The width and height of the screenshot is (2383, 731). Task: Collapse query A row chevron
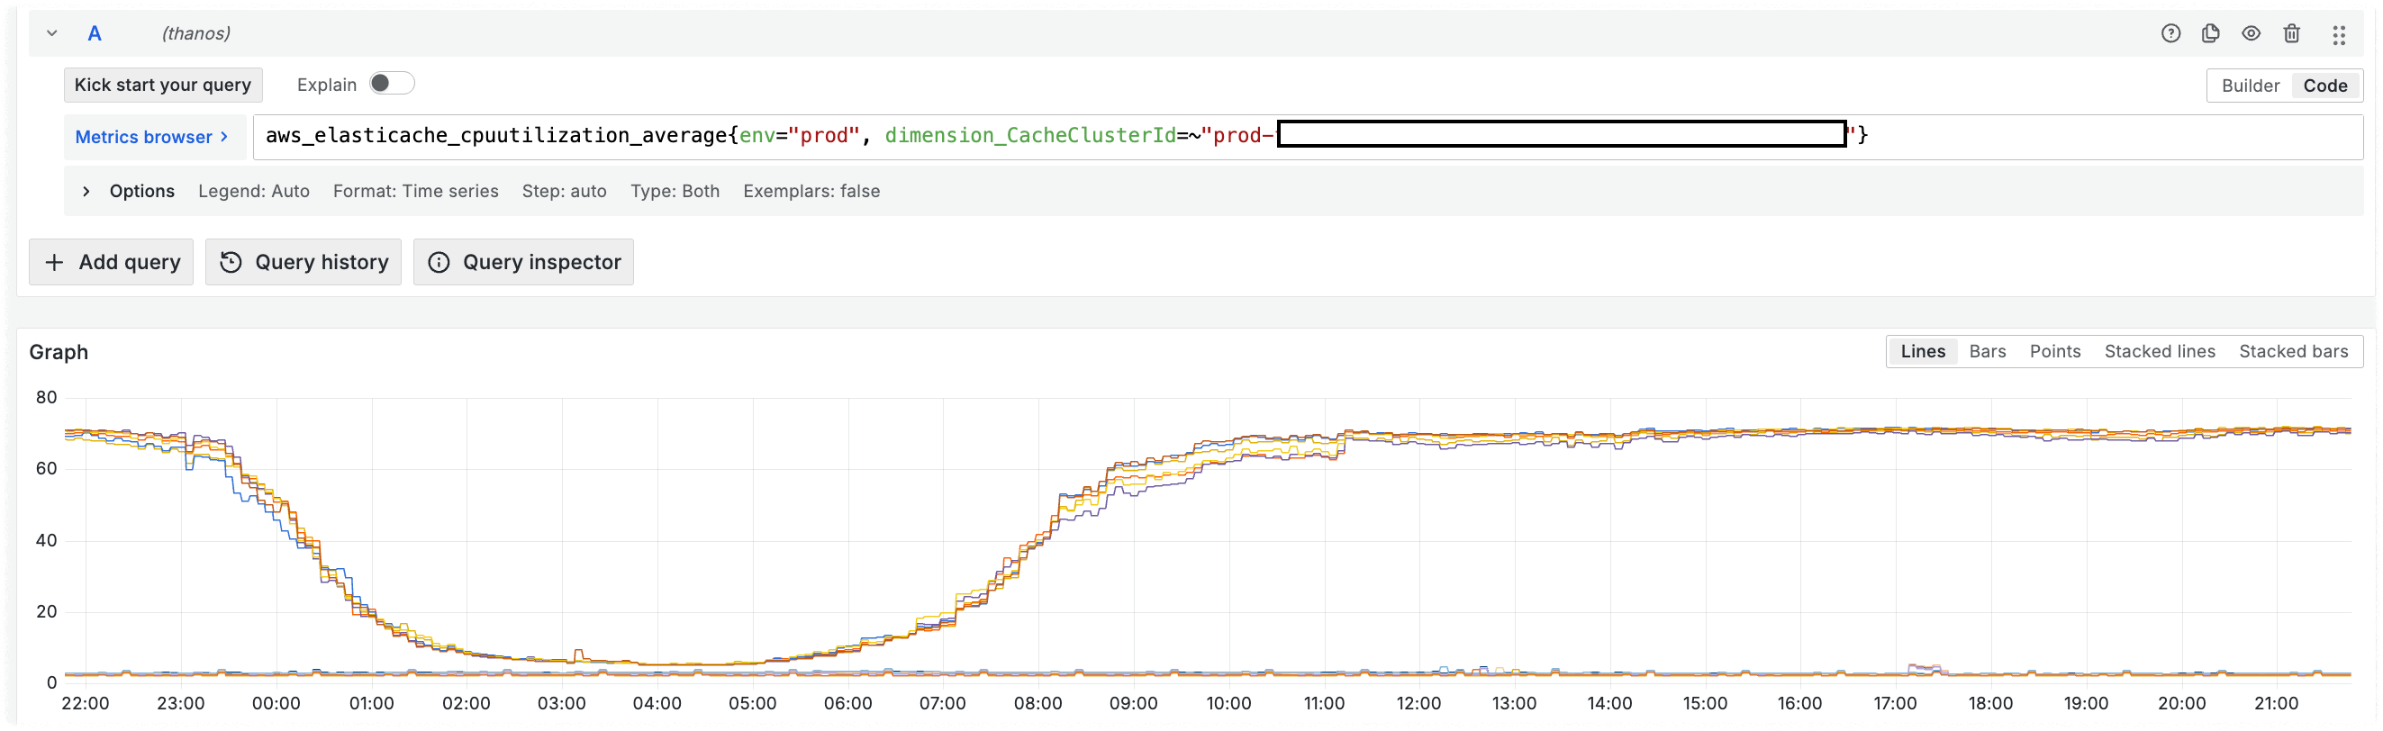pos(52,33)
